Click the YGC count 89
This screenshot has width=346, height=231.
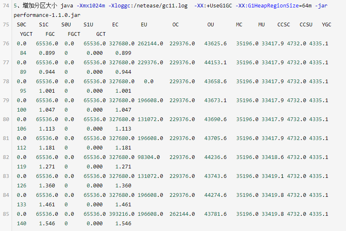[x=23, y=72]
